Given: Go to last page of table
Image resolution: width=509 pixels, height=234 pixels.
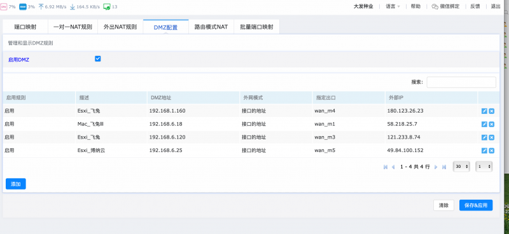Looking at the screenshot, I should point(444,167).
